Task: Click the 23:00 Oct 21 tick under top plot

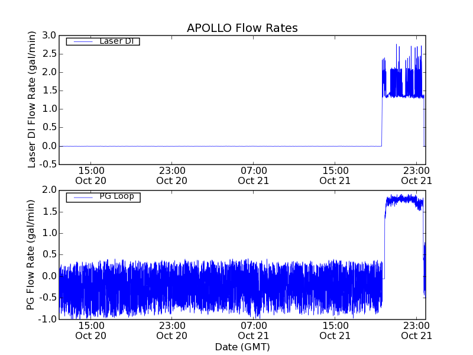Action: click(x=416, y=175)
